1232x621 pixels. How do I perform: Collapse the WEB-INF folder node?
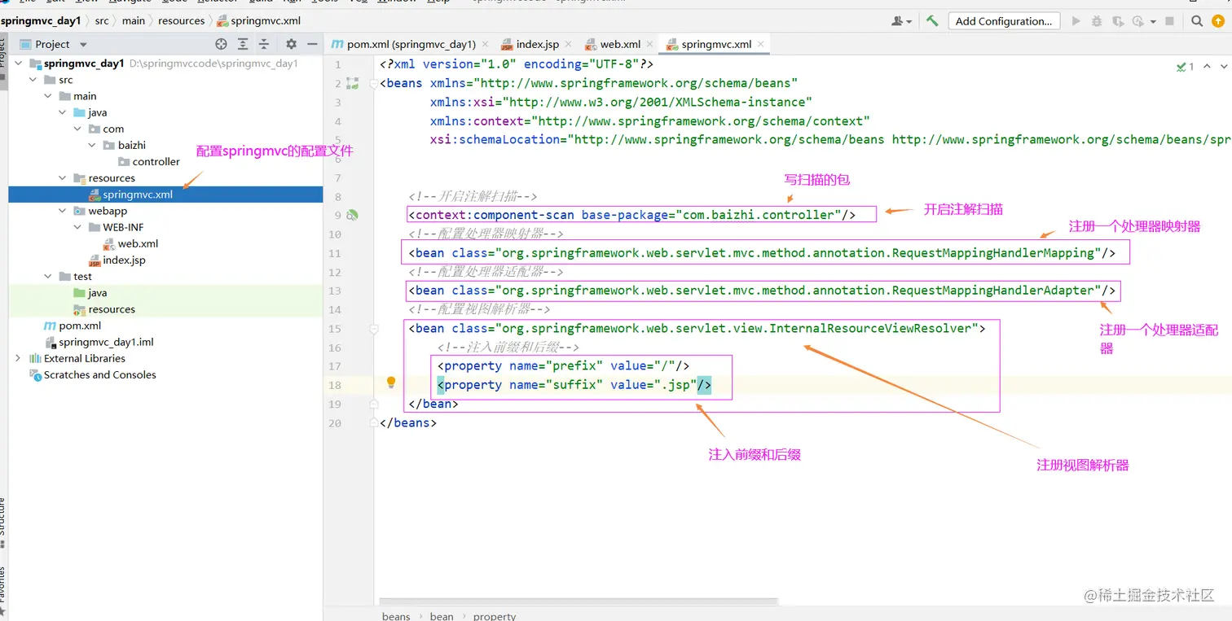click(77, 227)
